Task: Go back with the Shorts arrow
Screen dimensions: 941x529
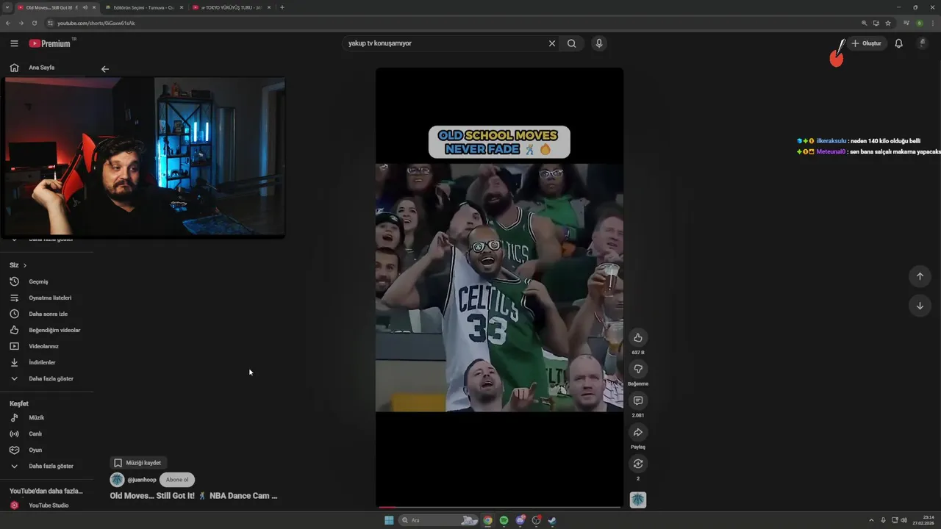Action: pyautogui.click(x=105, y=69)
